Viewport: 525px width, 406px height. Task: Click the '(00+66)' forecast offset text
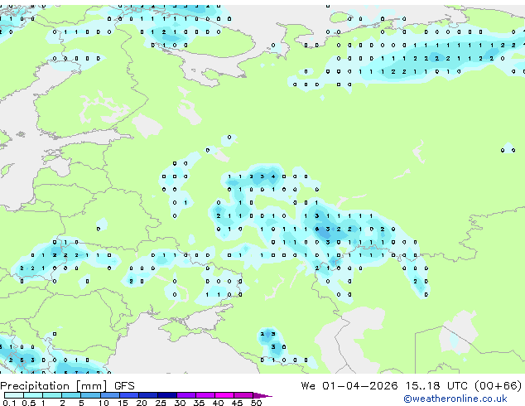498,386
